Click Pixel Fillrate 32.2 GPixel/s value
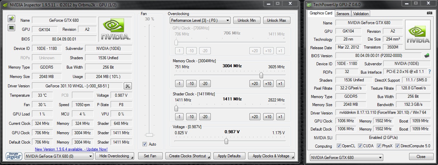This screenshot has width=438, height=165. point(351,88)
